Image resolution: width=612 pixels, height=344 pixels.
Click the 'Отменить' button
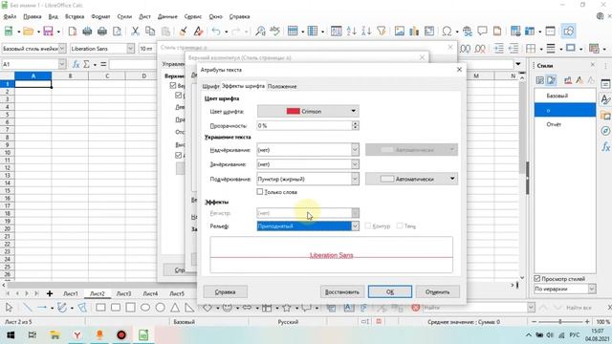pyautogui.click(x=437, y=291)
